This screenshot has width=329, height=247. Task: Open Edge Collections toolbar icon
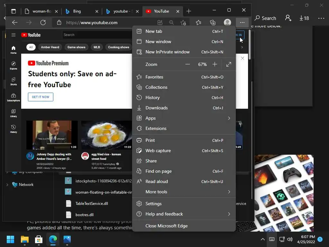pos(213,23)
